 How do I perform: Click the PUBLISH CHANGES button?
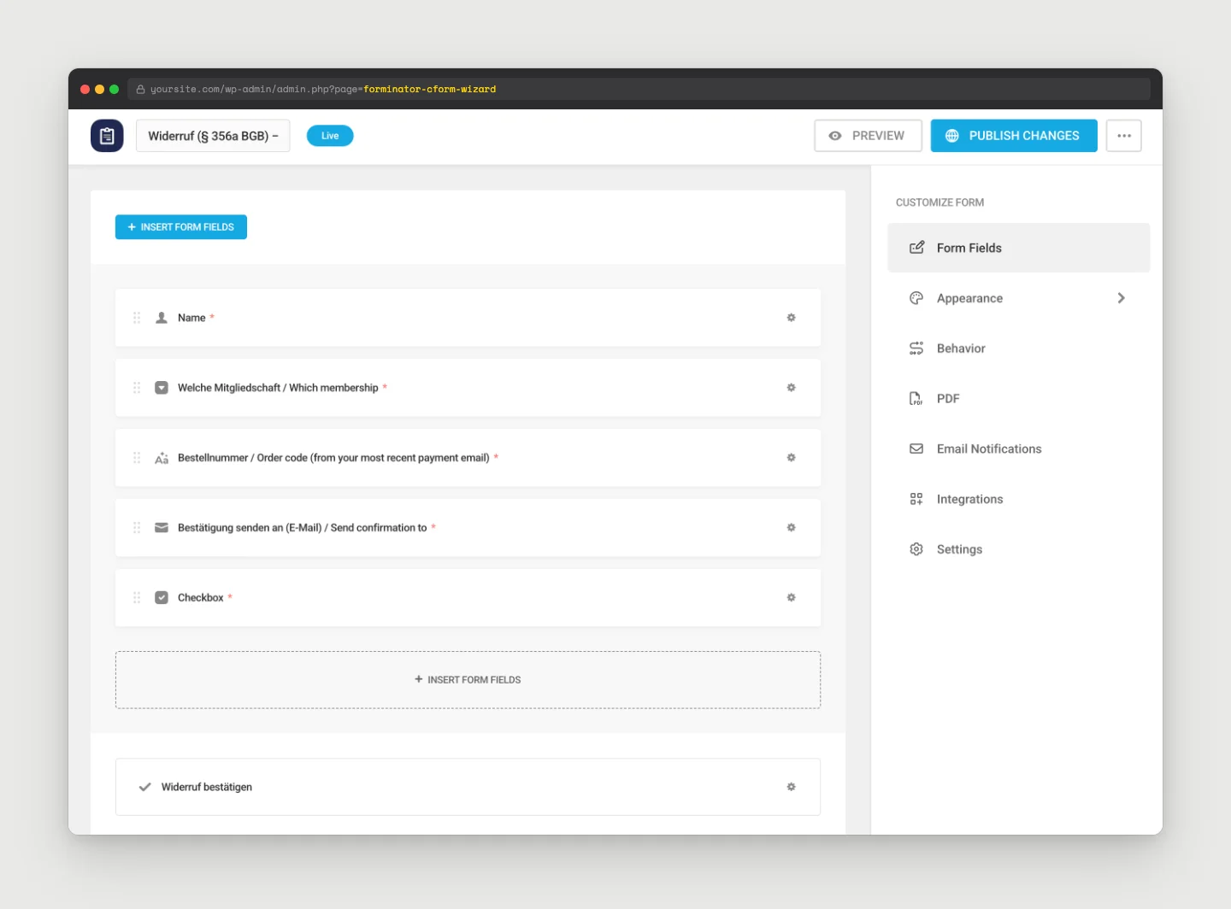tap(1014, 136)
